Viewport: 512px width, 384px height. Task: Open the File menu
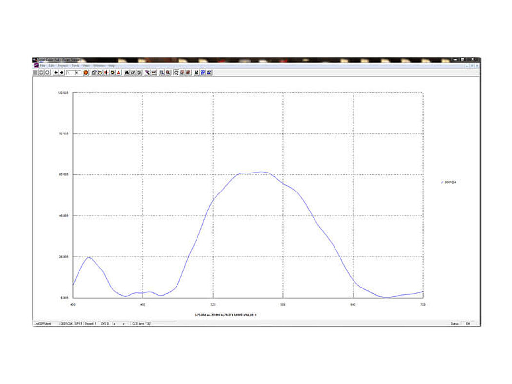point(42,65)
